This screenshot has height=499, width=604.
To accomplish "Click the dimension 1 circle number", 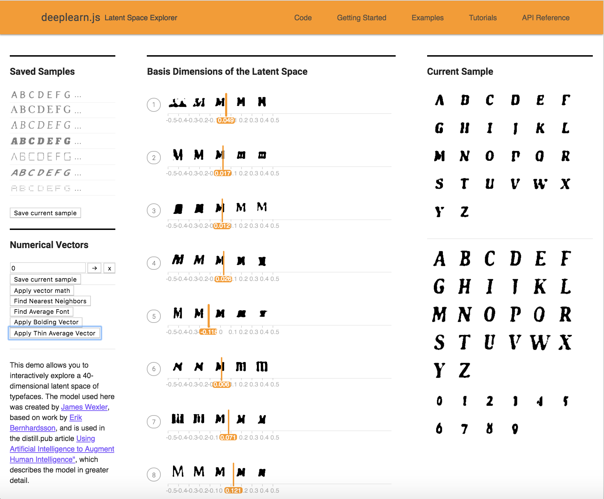I will point(154,104).
